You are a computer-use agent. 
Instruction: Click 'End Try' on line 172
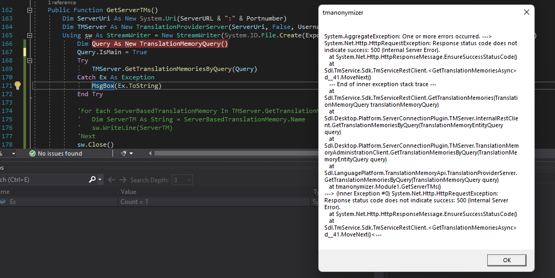(x=90, y=94)
